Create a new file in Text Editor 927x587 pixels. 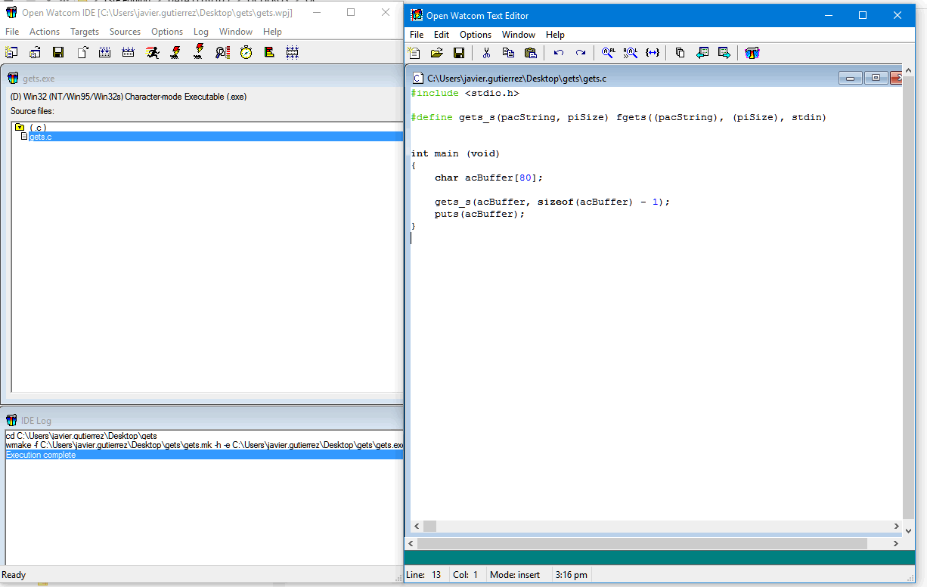click(x=414, y=53)
